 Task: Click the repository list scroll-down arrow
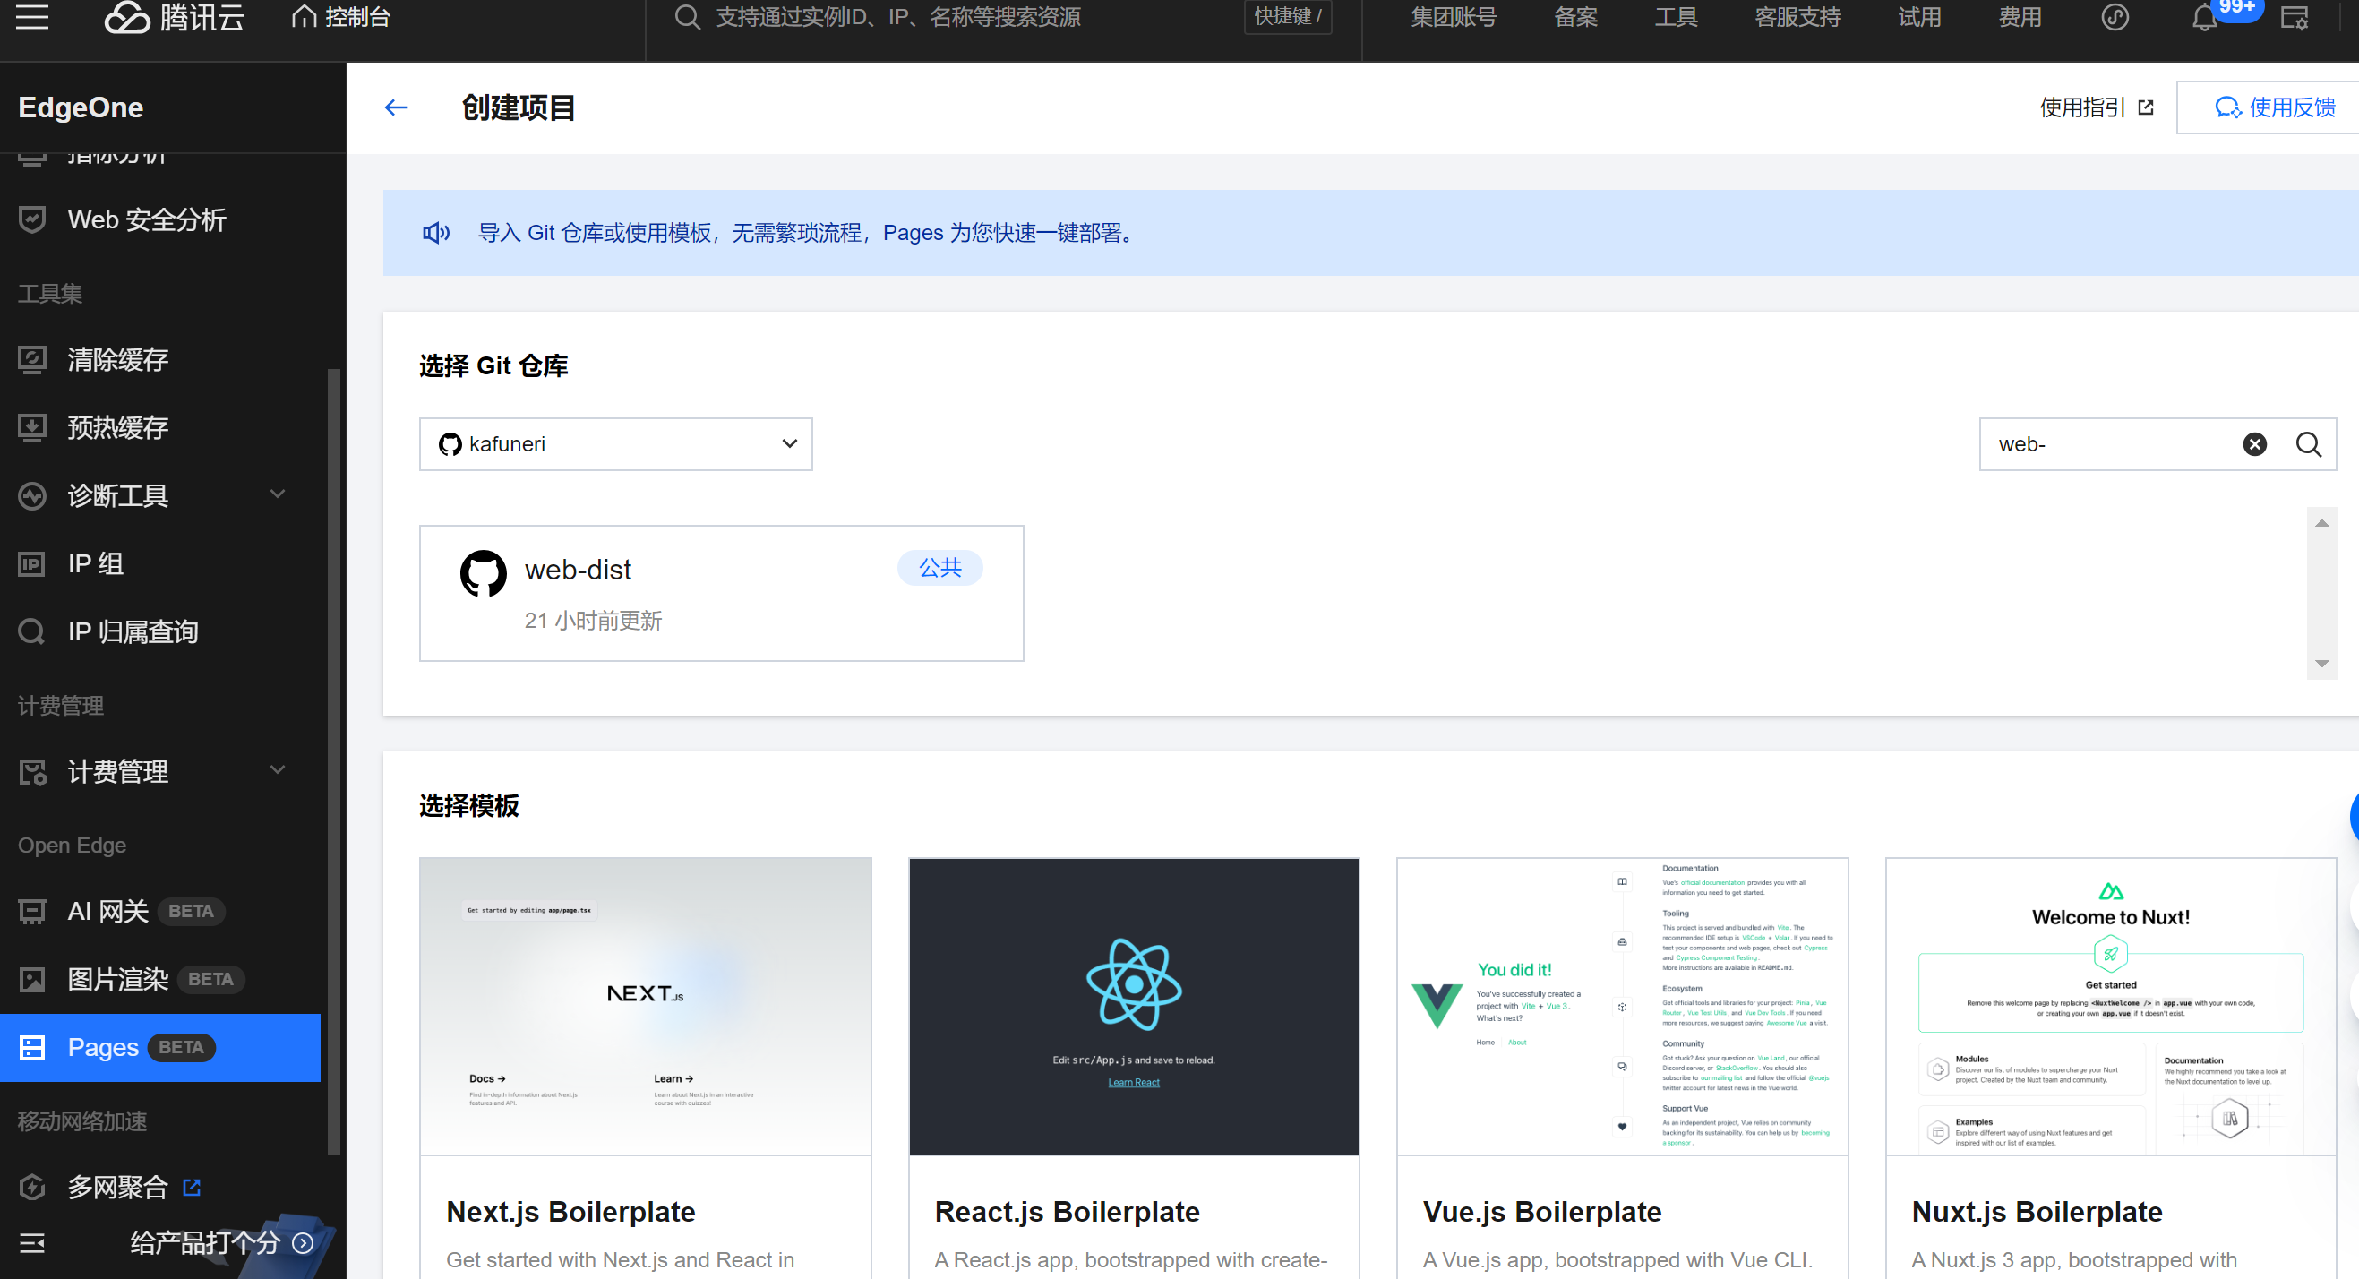pyautogui.click(x=2321, y=663)
